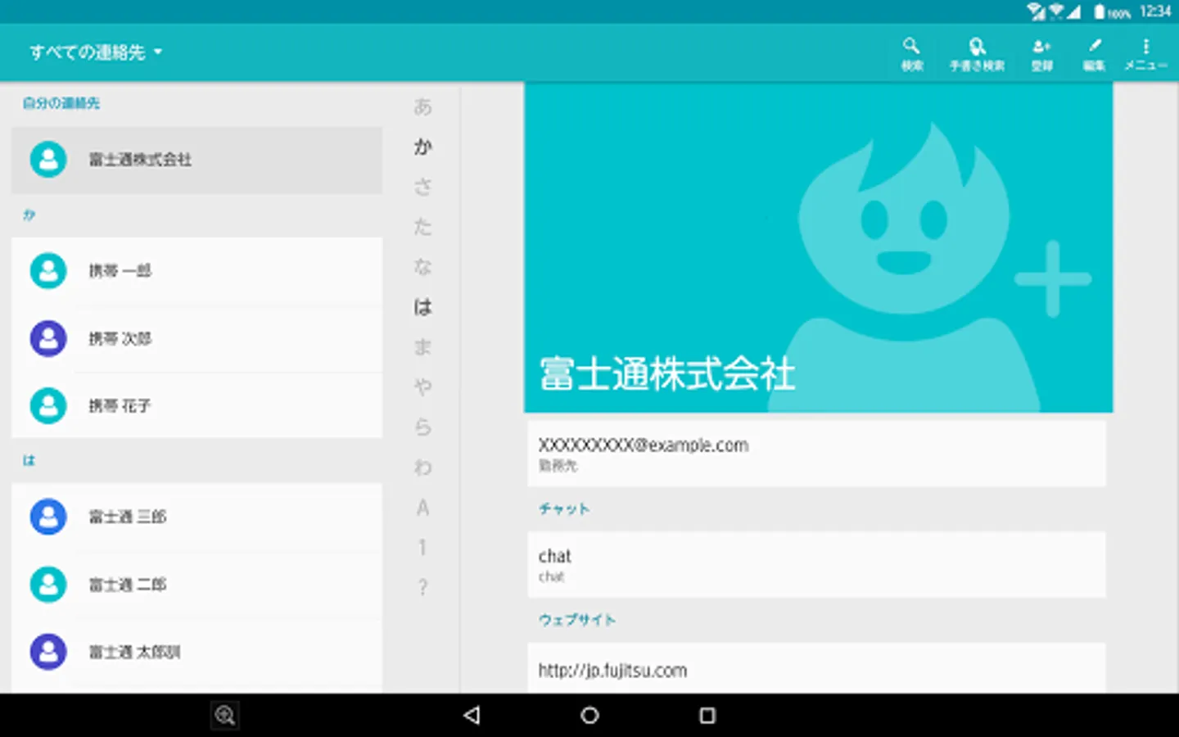Jump to index symbol ?

(x=422, y=587)
